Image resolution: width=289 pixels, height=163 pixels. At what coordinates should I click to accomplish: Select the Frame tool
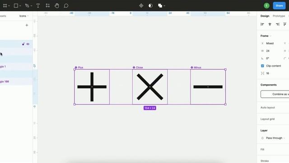[5, 6]
